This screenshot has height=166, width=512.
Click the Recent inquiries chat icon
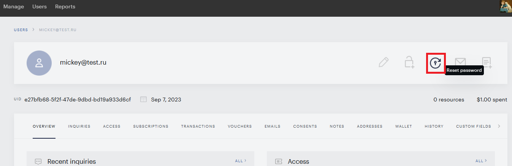click(38, 161)
